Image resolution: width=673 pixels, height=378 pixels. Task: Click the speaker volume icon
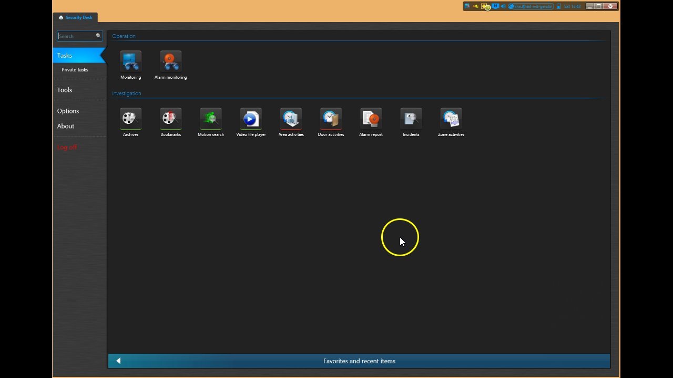[503, 6]
